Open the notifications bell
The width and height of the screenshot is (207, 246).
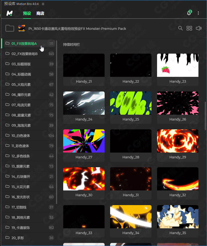click(x=189, y=13)
